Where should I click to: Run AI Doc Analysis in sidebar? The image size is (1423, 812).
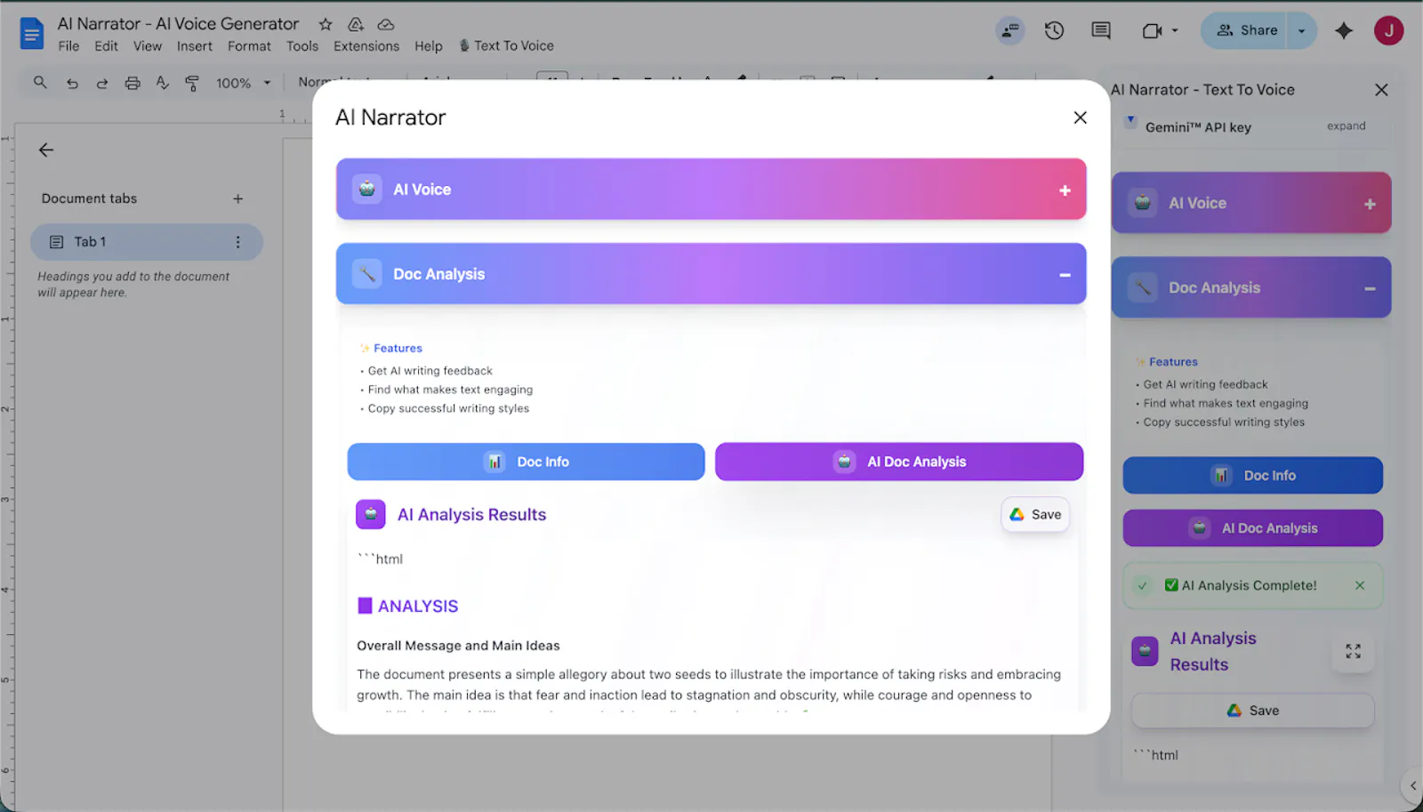(x=1252, y=528)
